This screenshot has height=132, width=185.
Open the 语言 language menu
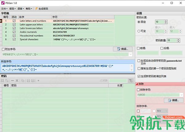(x=21, y=9)
